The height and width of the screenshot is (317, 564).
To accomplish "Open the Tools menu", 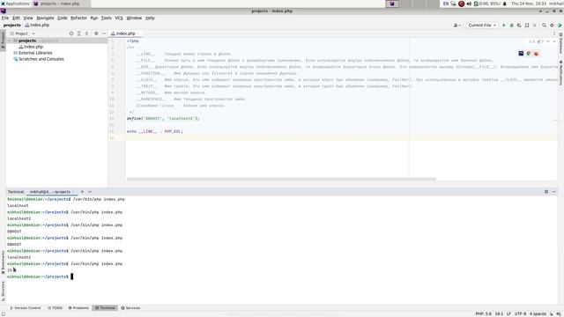I will tap(106, 18).
